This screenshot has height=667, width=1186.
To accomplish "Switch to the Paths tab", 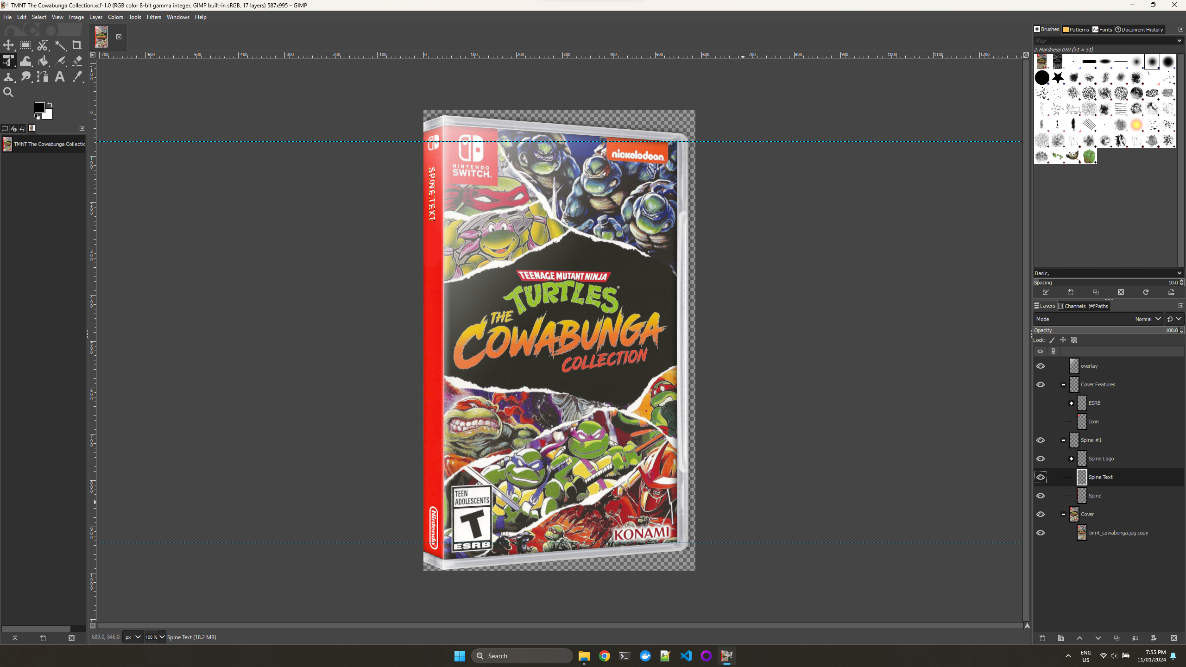I will [1098, 306].
